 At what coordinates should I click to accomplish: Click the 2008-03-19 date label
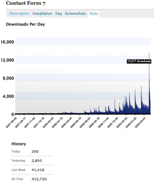(x=57, y=123)
